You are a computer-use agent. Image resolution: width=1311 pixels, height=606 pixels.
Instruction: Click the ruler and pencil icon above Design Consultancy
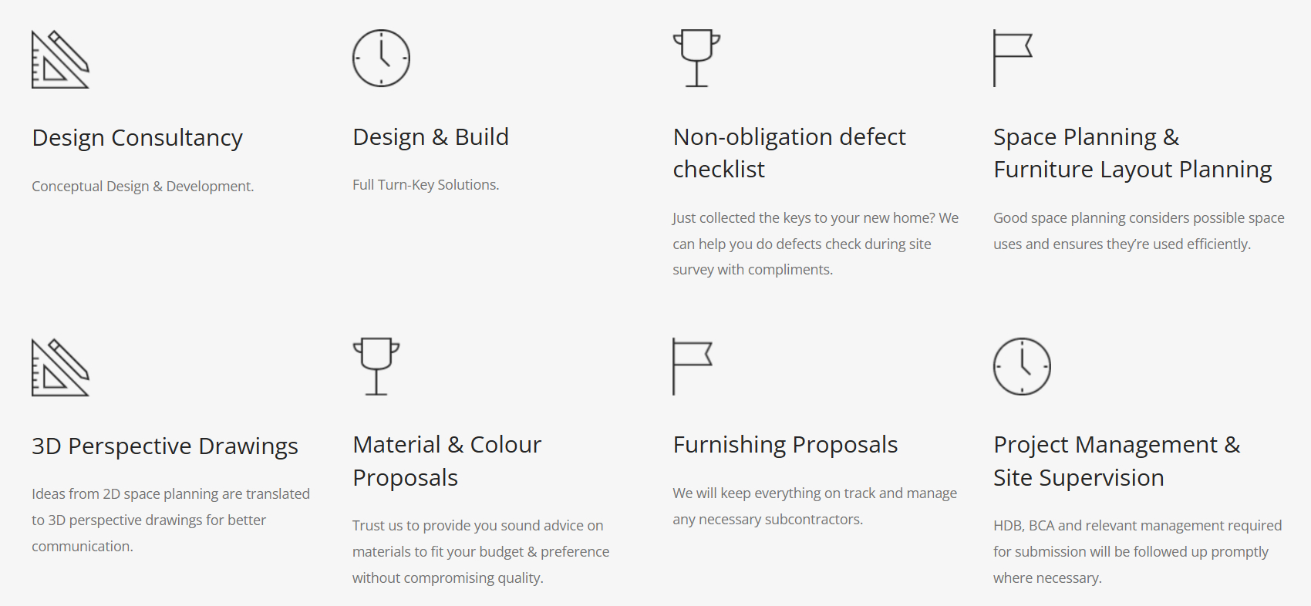(x=60, y=59)
